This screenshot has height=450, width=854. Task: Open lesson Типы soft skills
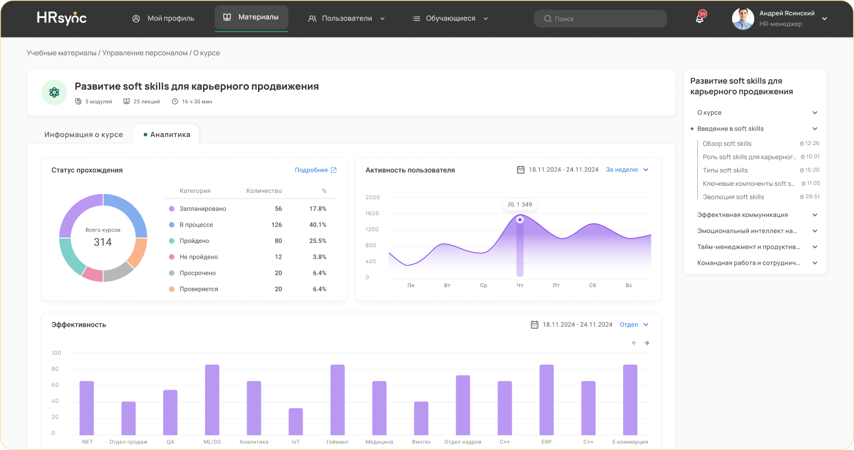pyautogui.click(x=725, y=171)
